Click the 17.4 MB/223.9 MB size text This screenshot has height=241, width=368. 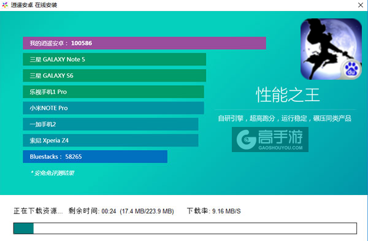coord(147,211)
